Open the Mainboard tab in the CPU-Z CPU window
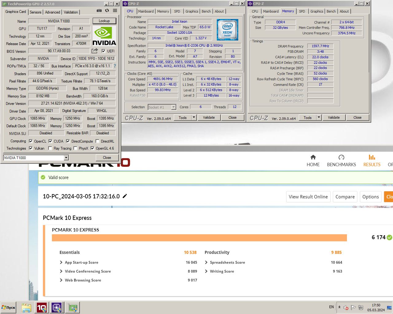The image size is (393, 314). pyautogui.click(x=146, y=11)
